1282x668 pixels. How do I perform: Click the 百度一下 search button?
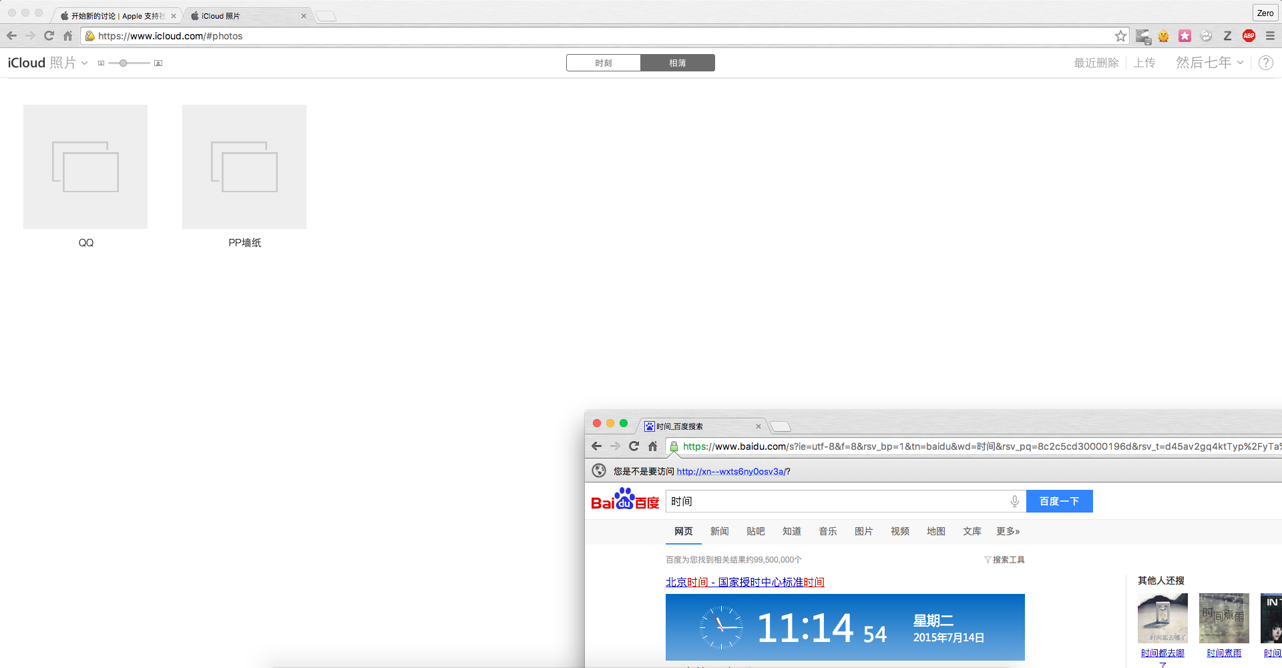coord(1059,501)
